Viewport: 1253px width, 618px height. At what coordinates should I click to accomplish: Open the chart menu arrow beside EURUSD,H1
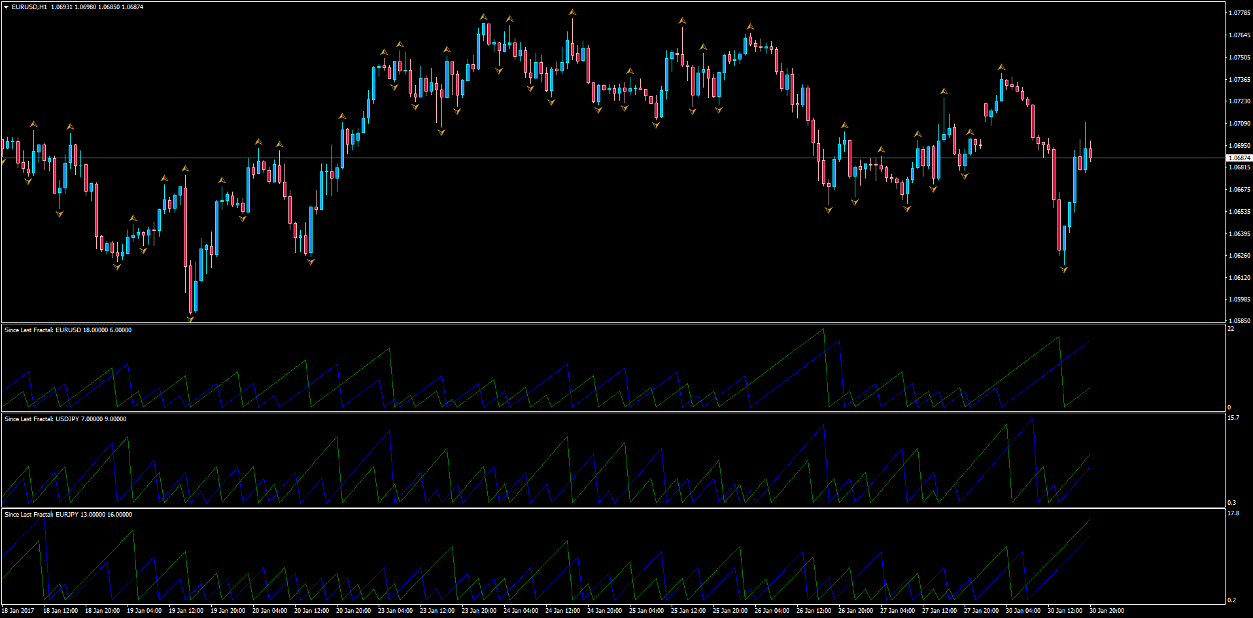coord(7,7)
